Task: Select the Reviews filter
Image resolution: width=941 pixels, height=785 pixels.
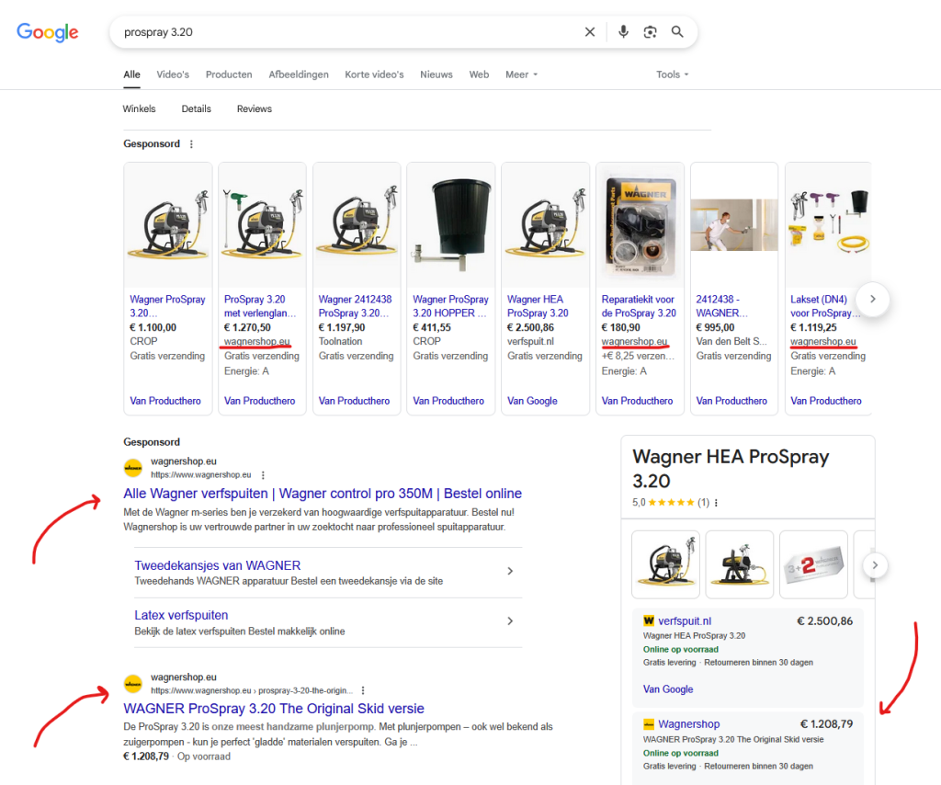Action: click(x=255, y=108)
